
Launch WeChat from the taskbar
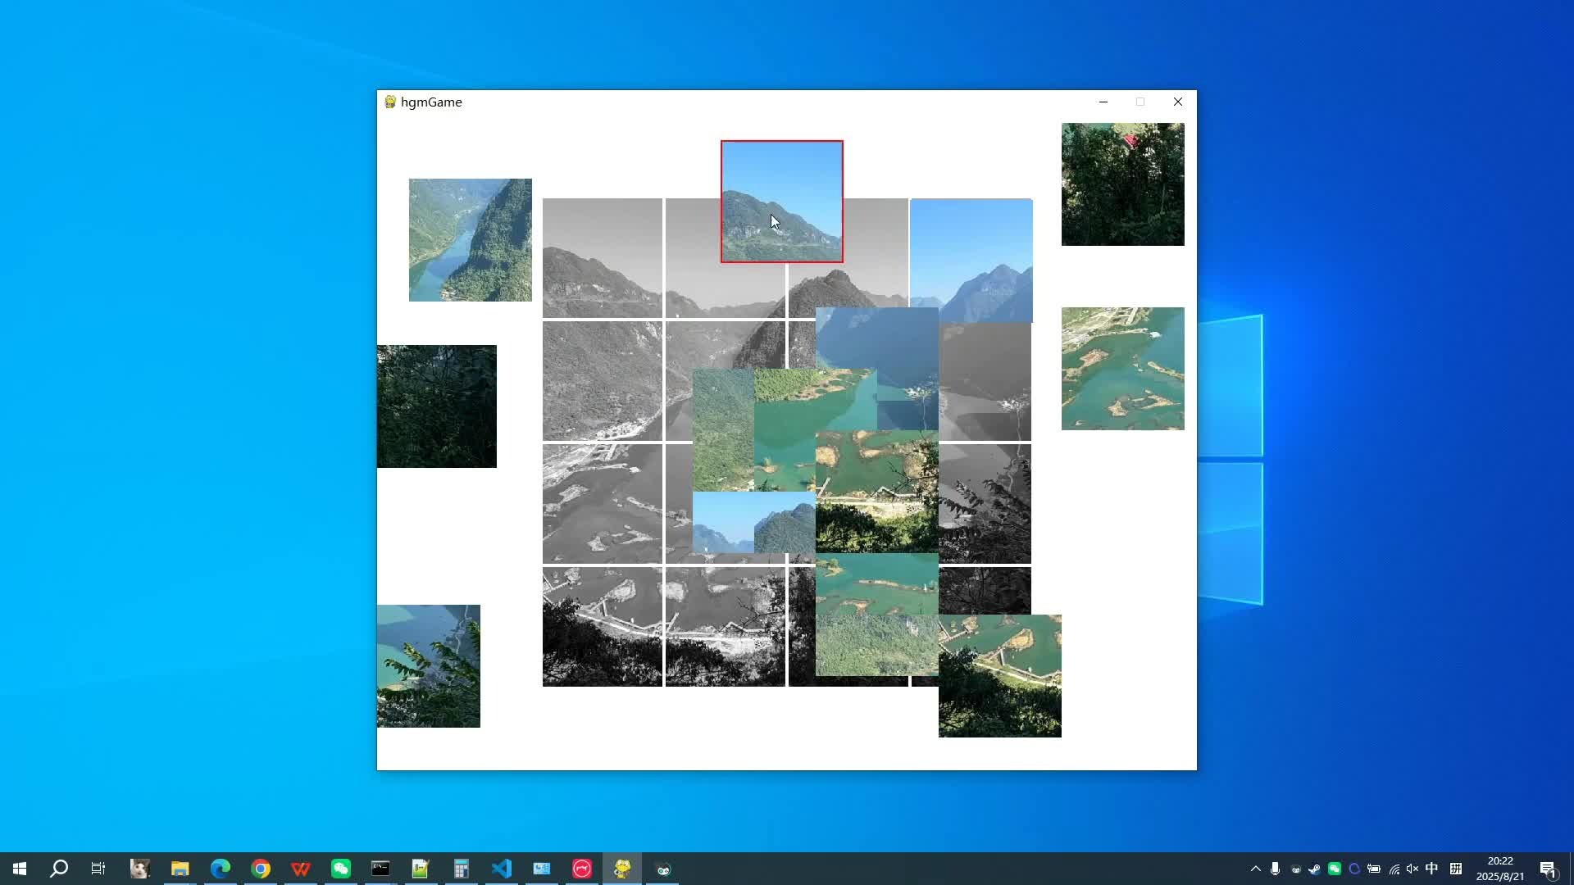tap(341, 869)
